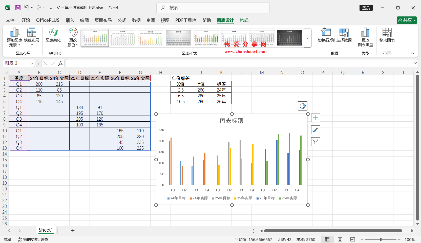
Task: Switch to Page Break Preview
Action: tap(353, 239)
